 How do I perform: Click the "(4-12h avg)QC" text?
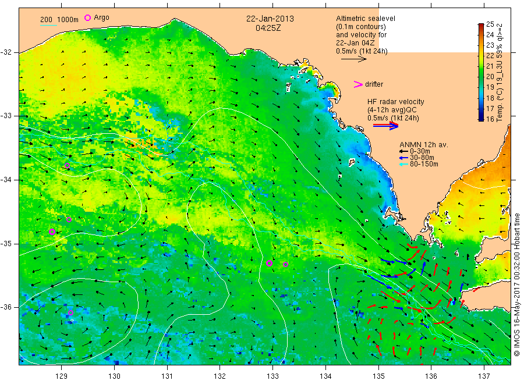pos(392,110)
